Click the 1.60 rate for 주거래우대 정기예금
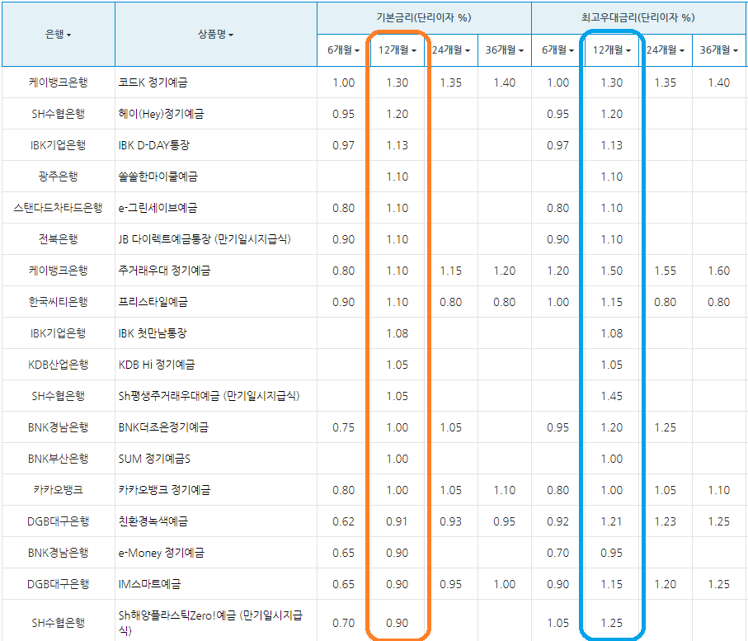This screenshot has height=641, width=748. pos(719,271)
